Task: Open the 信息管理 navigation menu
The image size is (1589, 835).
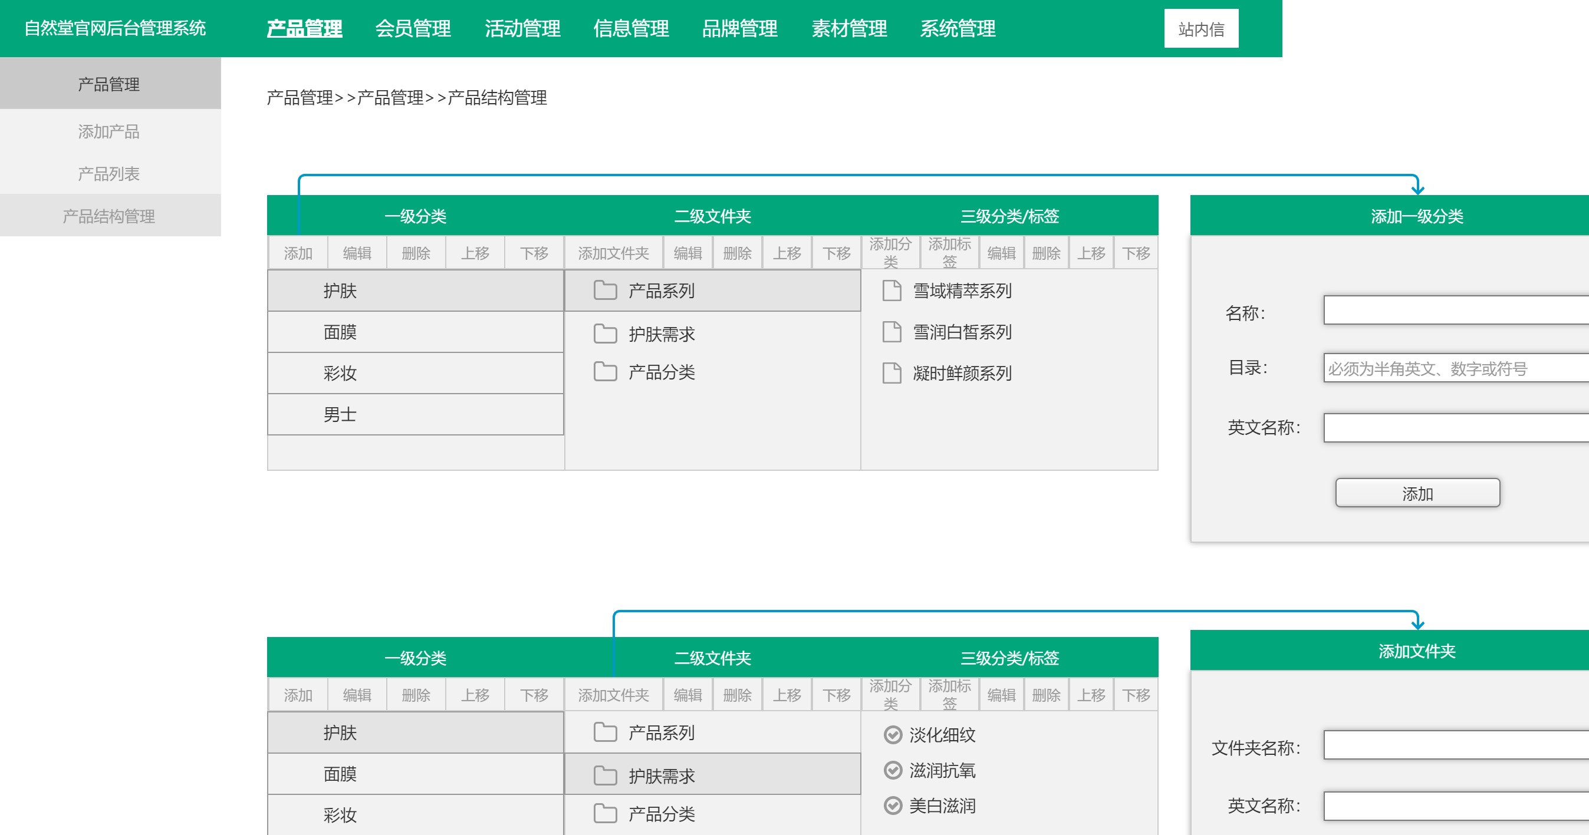Action: pos(630,28)
